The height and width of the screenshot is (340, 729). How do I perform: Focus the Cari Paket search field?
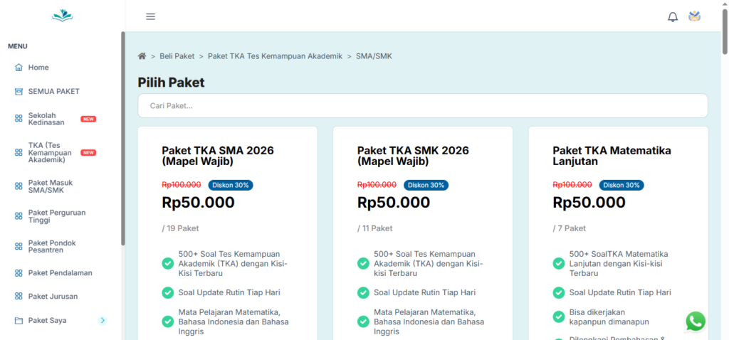pos(423,106)
